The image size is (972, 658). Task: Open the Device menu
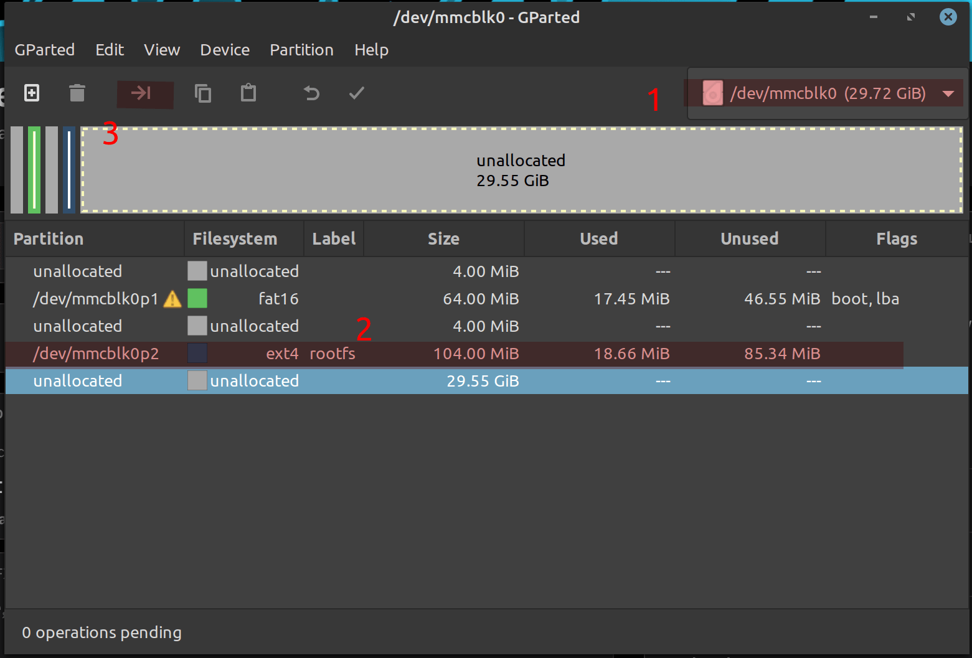coord(225,50)
